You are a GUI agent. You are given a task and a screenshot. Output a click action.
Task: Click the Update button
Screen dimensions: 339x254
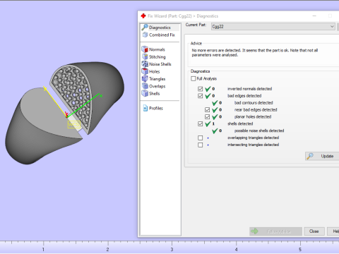[x=322, y=156]
